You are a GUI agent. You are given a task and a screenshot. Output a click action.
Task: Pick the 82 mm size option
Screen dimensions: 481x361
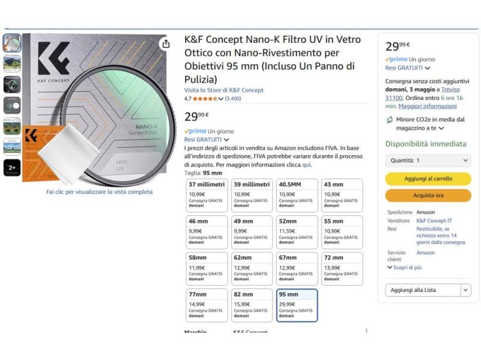252,306
